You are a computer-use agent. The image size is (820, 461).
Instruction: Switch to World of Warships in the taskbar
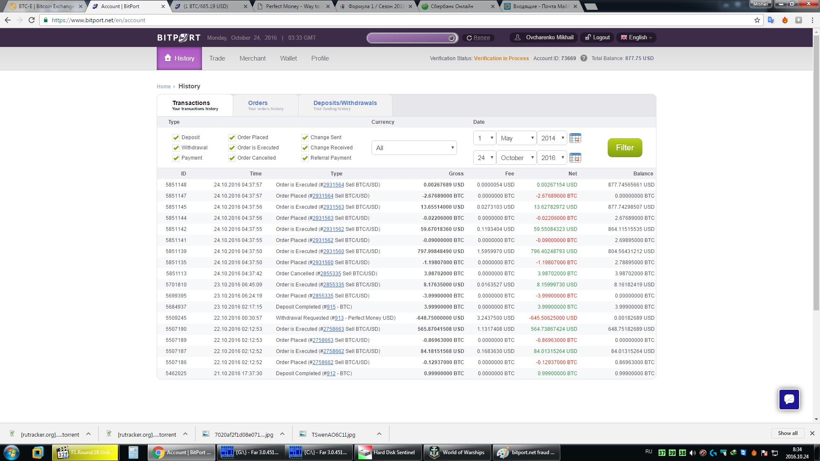[x=457, y=452]
